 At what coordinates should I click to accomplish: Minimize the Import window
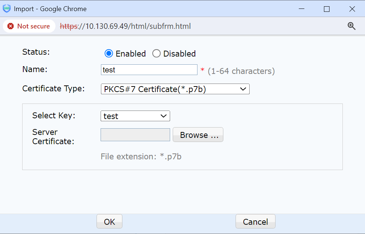coord(302,9)
